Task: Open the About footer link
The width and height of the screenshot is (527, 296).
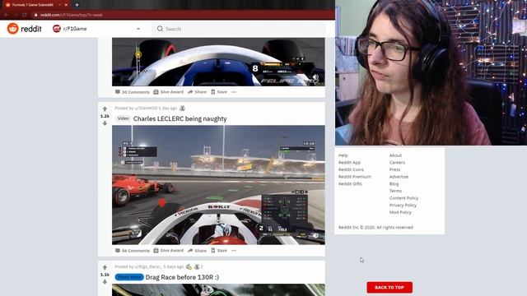Action: click(x=395, y=155)
